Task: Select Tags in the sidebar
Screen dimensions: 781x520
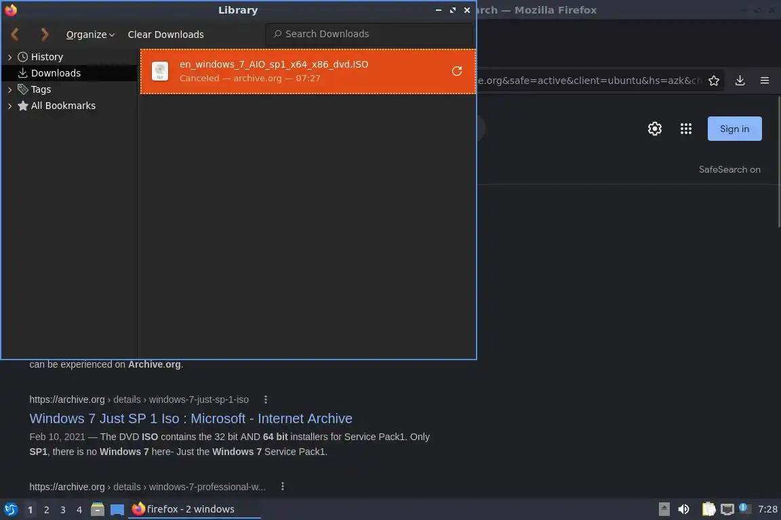Action: coord(41,89)
